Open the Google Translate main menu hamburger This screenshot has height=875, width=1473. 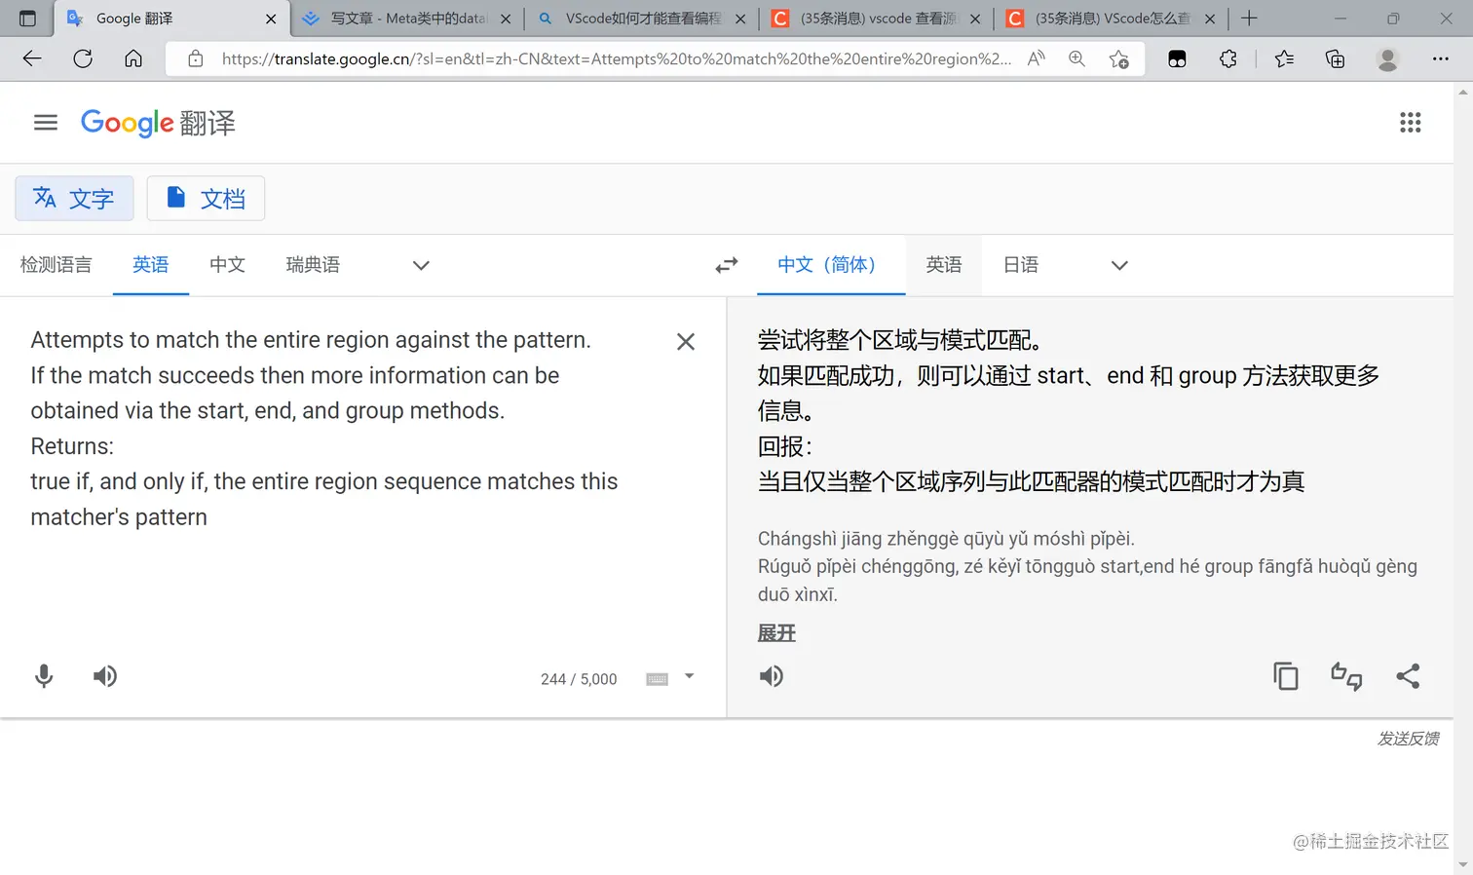point(46,123)
